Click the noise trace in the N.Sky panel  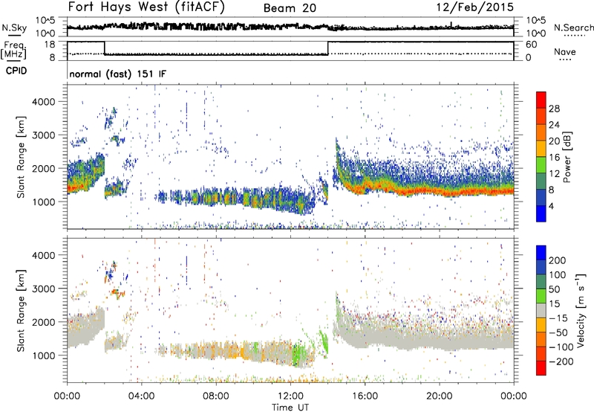[290, 27]
